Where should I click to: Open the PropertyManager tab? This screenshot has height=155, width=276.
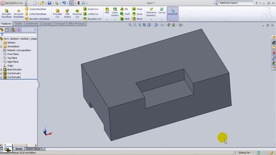tap(7, 30)
